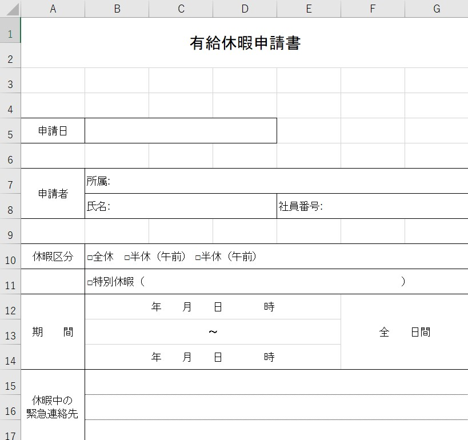Image resolution: width=468 pixels, height=440 pixels.
Task: Select the 期間 label cell
Action: pyautogui.click(x=53, y=332)
